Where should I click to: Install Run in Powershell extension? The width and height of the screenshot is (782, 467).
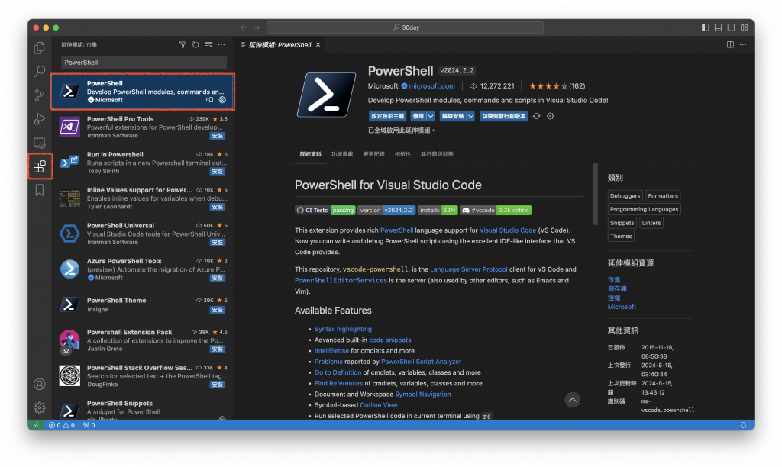click(x=218, y=172)
